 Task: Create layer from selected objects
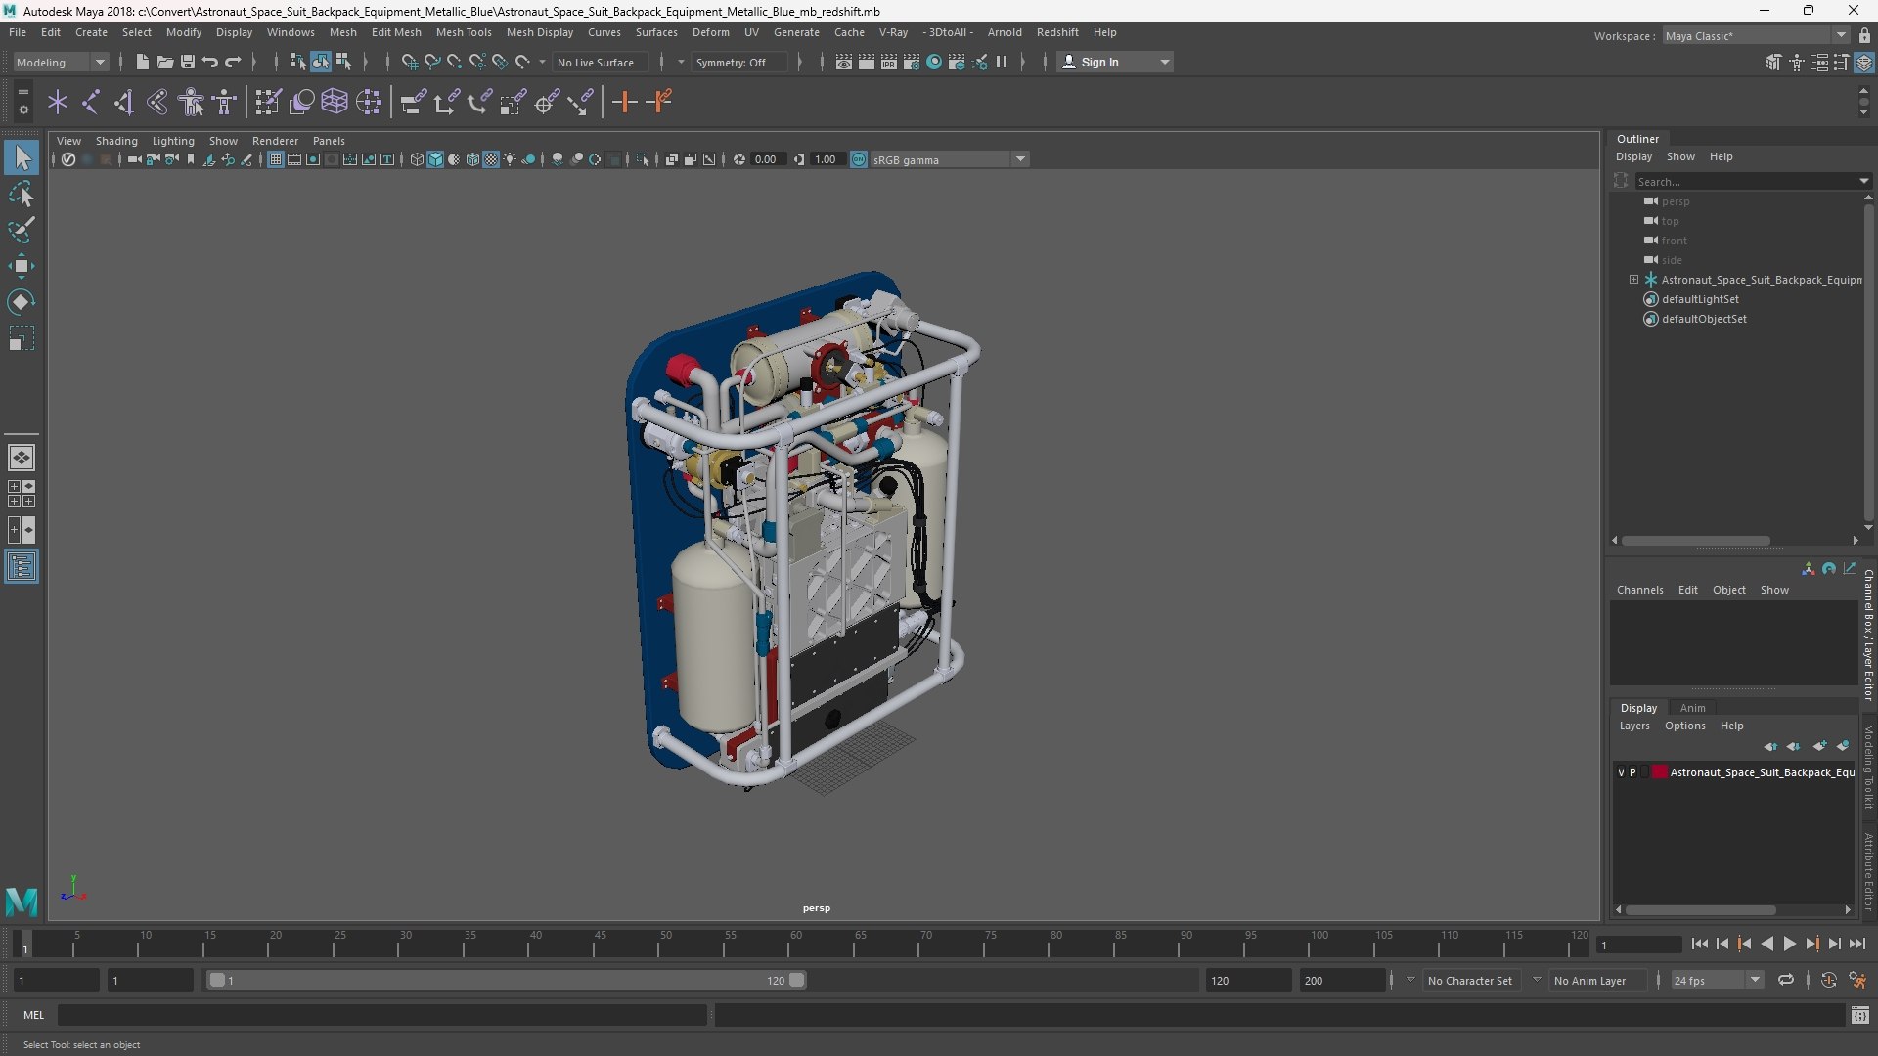[1843, 746]
